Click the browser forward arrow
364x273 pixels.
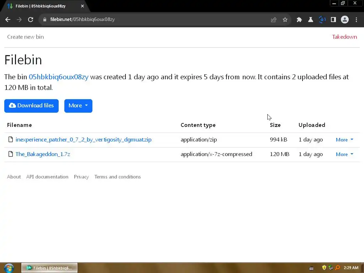pyautogui.click(x=19, y=20)
